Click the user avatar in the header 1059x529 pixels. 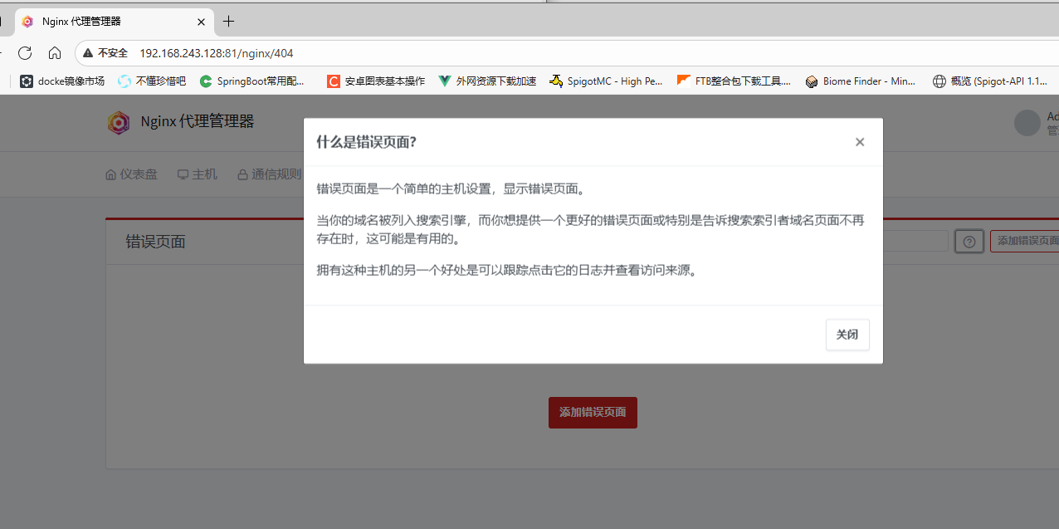(1027, 123)
